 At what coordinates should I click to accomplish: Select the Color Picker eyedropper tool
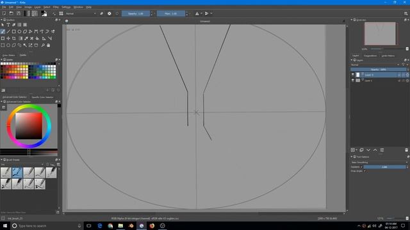pos(26,38)
